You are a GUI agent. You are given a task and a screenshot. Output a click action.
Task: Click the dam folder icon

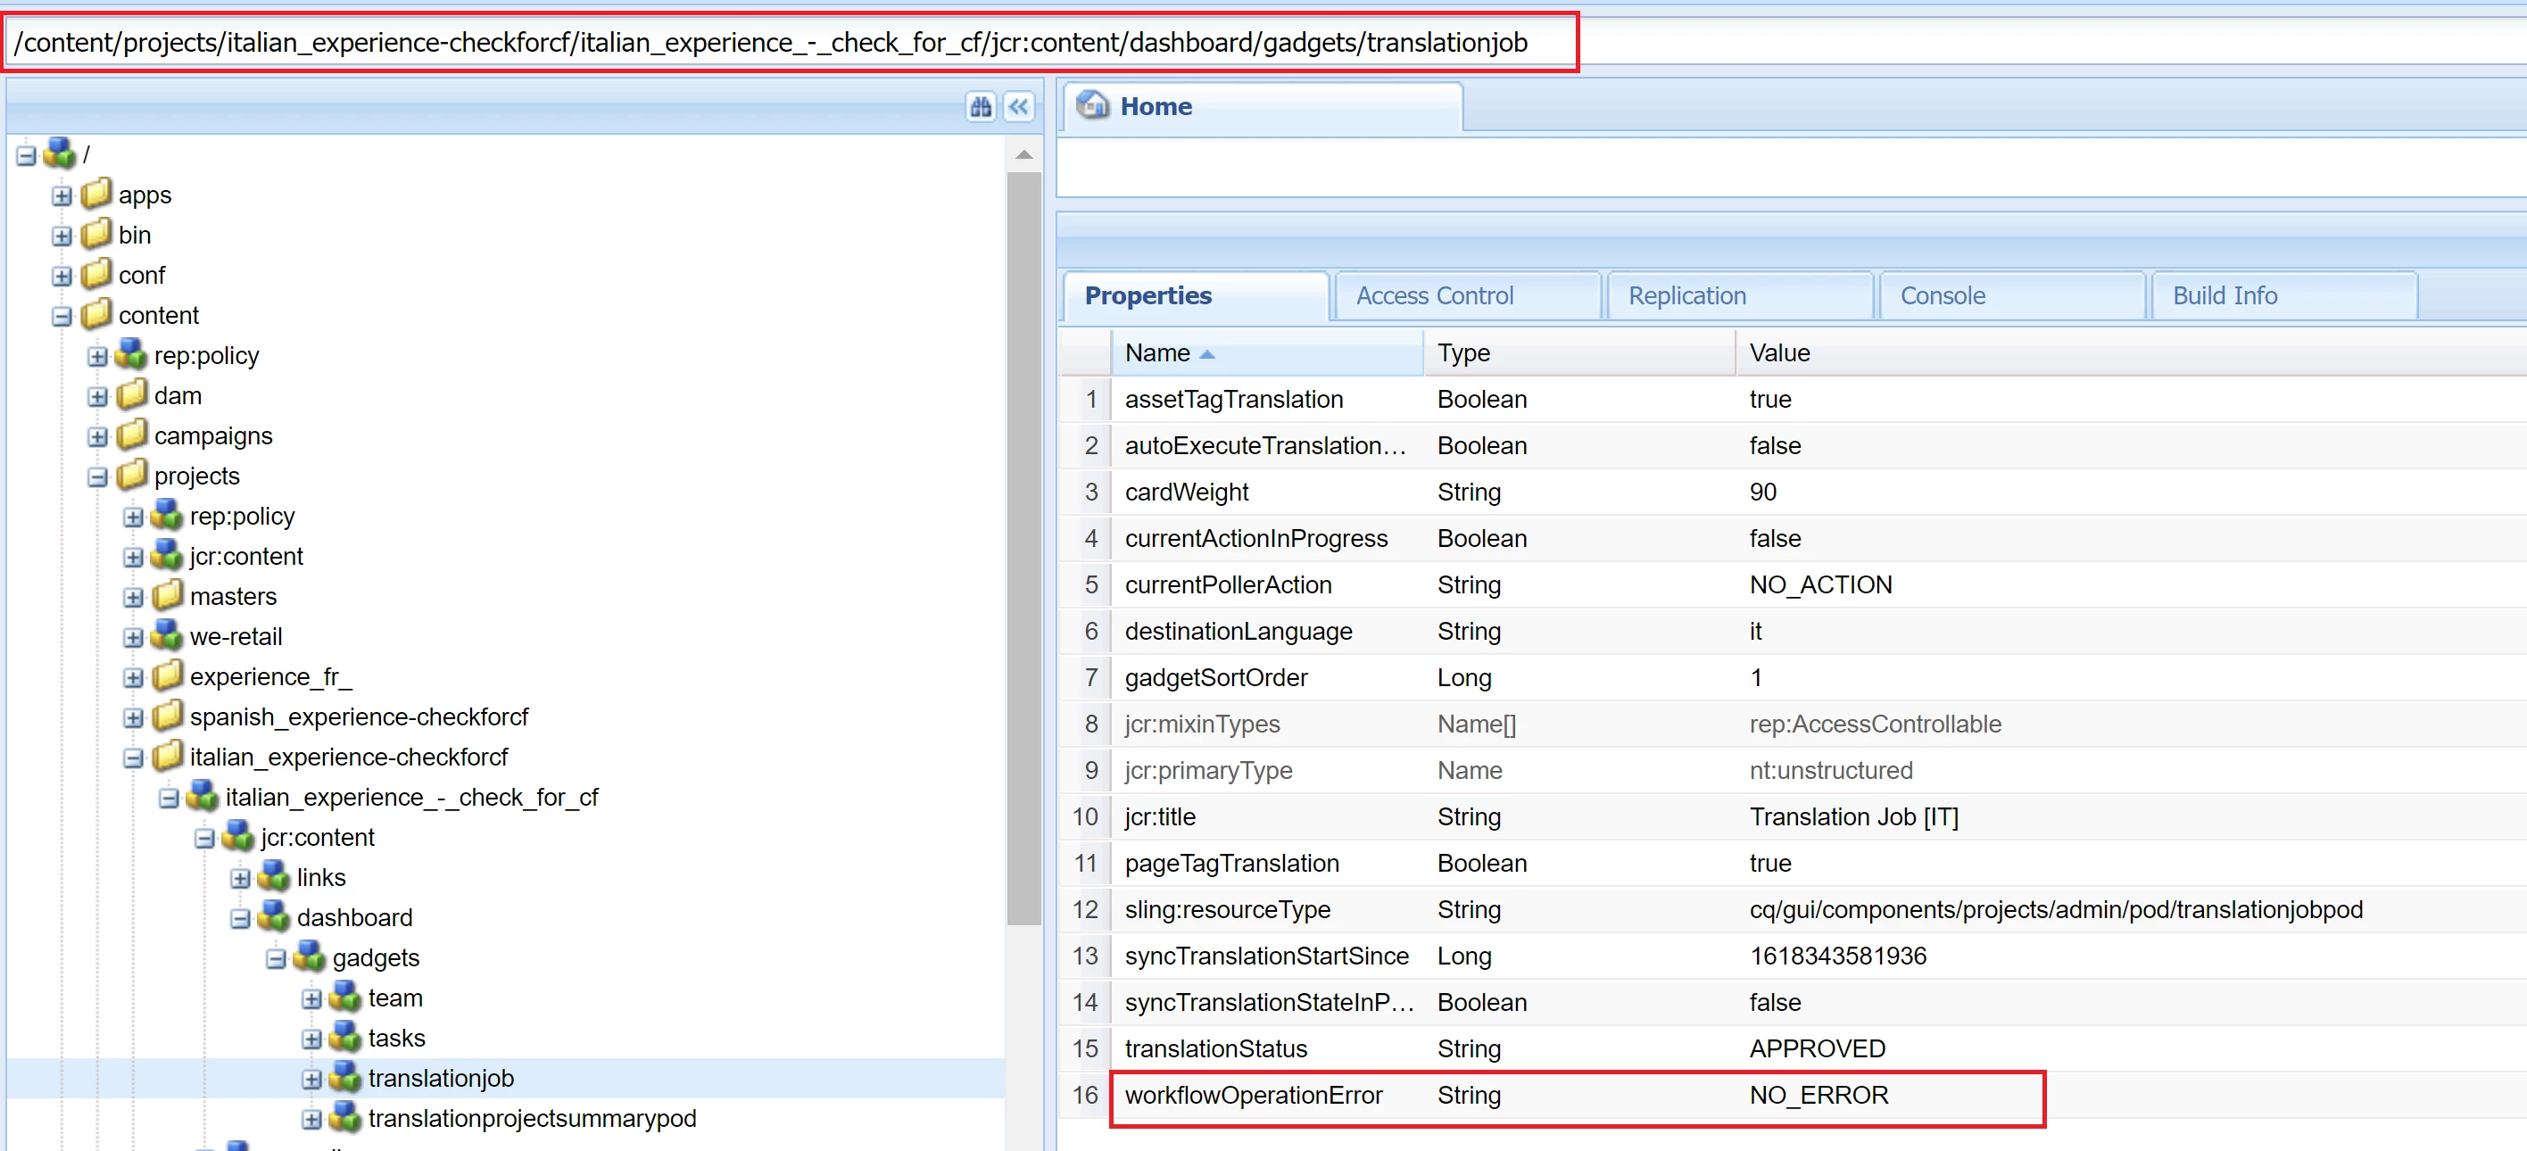point(131,395)
